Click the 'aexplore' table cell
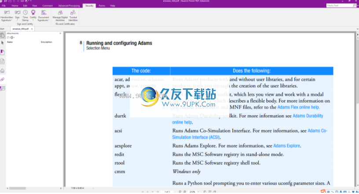Image resolution: width=359 pixels, height=194 pixels. [141, 146]
